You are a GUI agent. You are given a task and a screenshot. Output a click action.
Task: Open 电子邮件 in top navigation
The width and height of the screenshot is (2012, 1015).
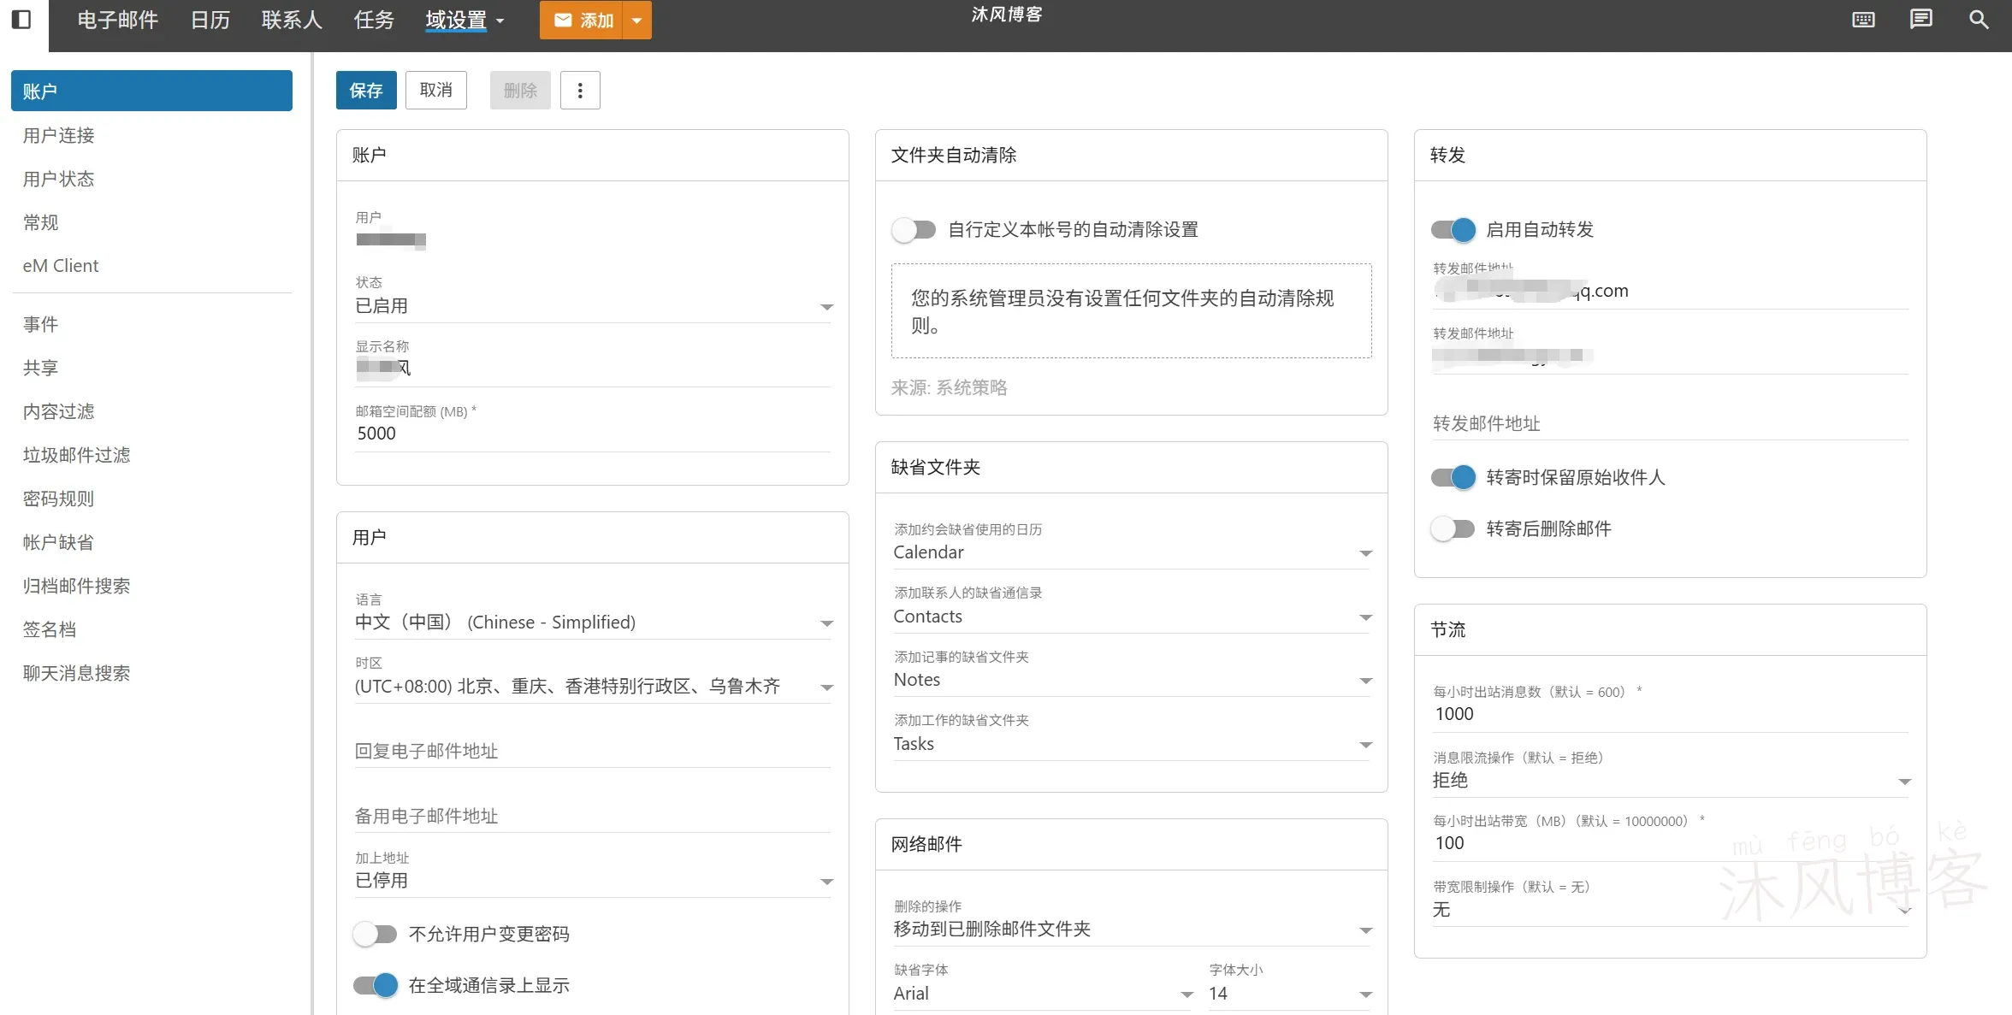click(x=118, y=20)
